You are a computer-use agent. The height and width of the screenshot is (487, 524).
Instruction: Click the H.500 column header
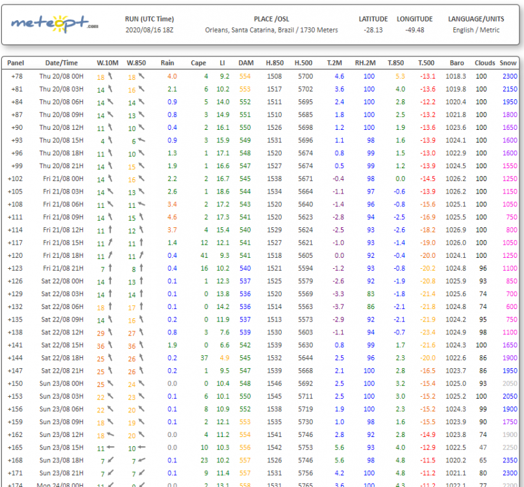pyautogui.click(x=303, y=63)
